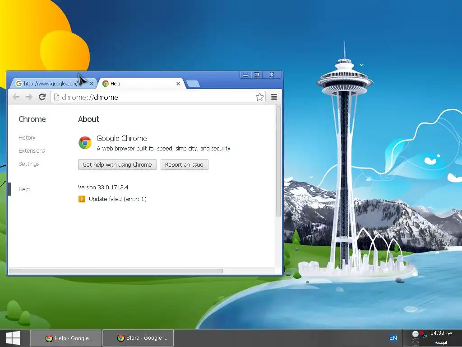Select Help in the sidebar
The height and width of the screenshot is (347, 462).
tap(24, 189)
